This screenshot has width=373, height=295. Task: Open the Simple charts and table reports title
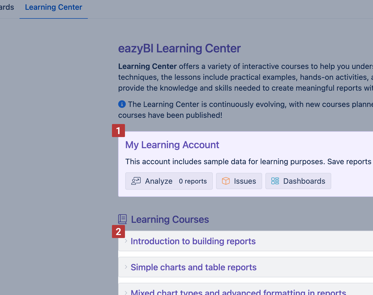194,267
